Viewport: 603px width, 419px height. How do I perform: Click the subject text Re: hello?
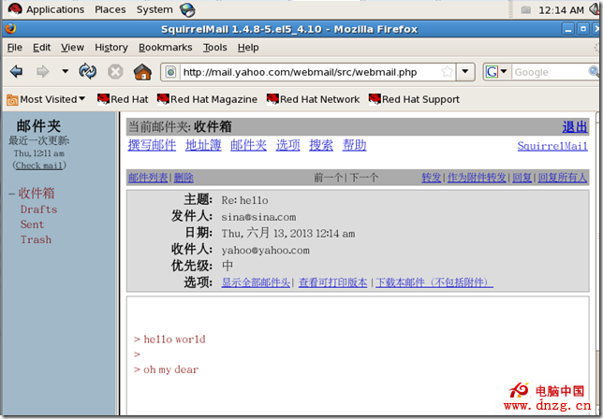[x=244, y=200]
